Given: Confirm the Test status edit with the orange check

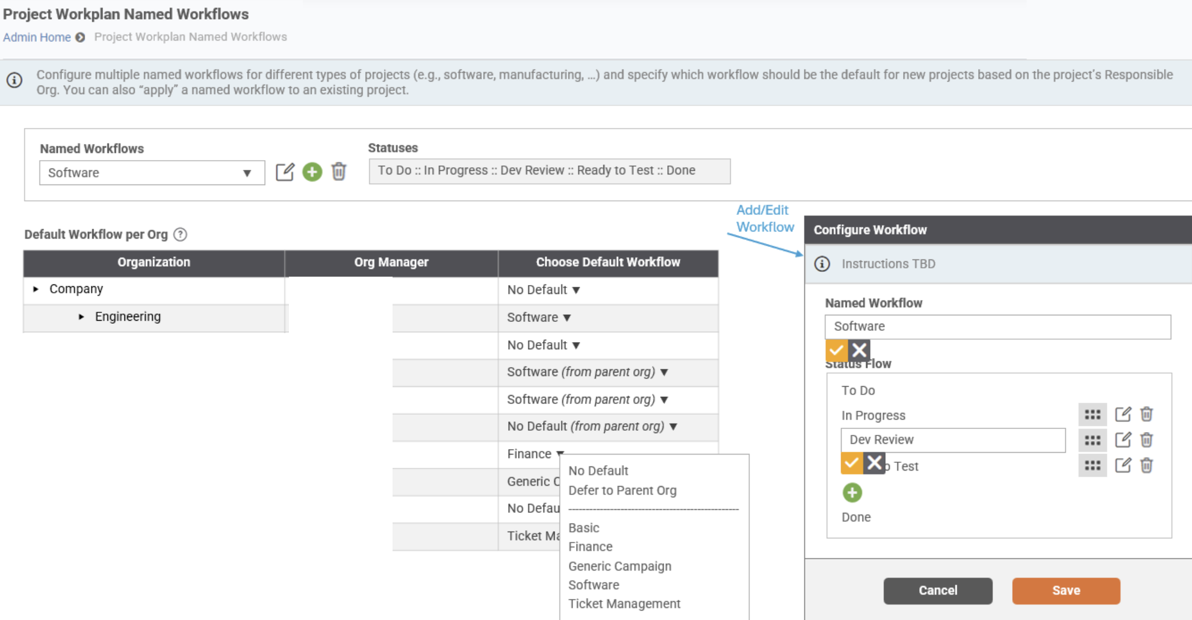Looking at the screenshot, I should click(x=851, y=463).
